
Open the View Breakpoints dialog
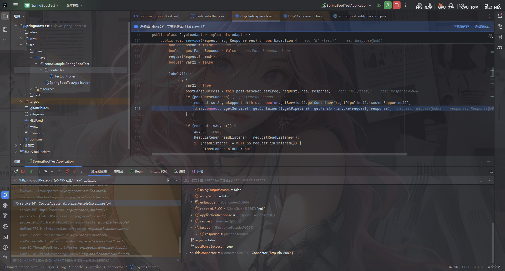tap(68, 171)
